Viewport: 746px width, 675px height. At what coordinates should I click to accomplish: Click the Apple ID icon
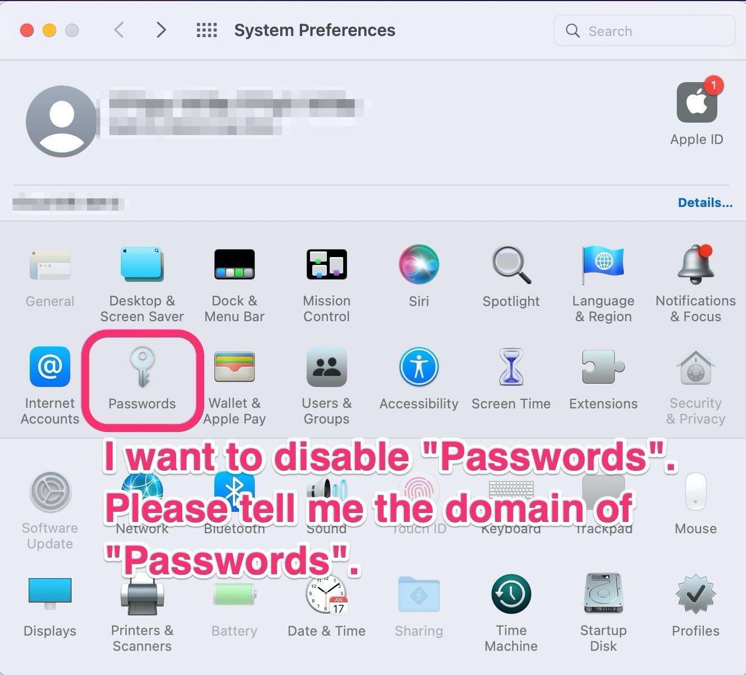coord(696,102)
